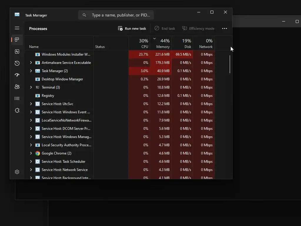Minimize the background window behind Task Manager
The width and height of the screenshot is (301, 226).
(x=284, y=21)
